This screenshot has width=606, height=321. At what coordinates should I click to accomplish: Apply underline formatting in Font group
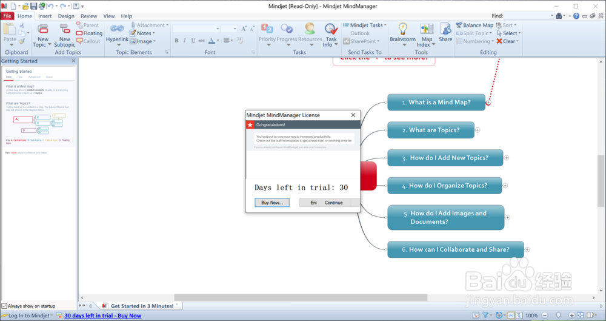point(193,41)
